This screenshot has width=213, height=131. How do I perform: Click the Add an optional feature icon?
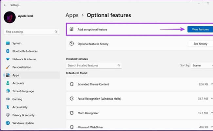coord(71,29)
